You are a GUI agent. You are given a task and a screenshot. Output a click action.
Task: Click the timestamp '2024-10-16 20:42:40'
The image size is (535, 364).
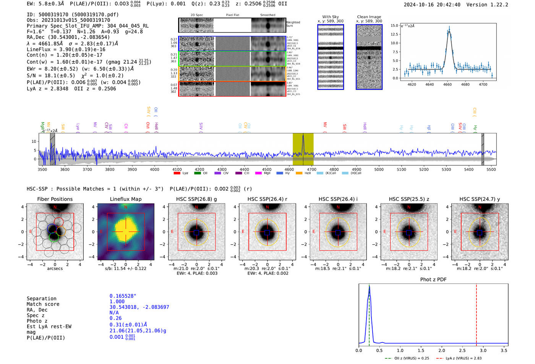[x=432, y=5]
